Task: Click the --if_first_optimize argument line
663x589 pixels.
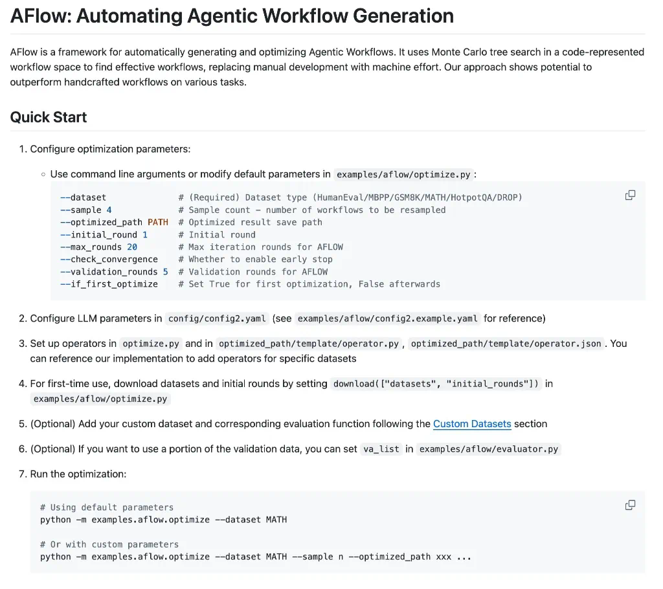Action: point(109,283)
